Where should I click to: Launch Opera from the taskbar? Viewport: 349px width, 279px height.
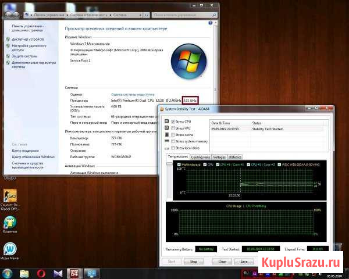point(41,274)
